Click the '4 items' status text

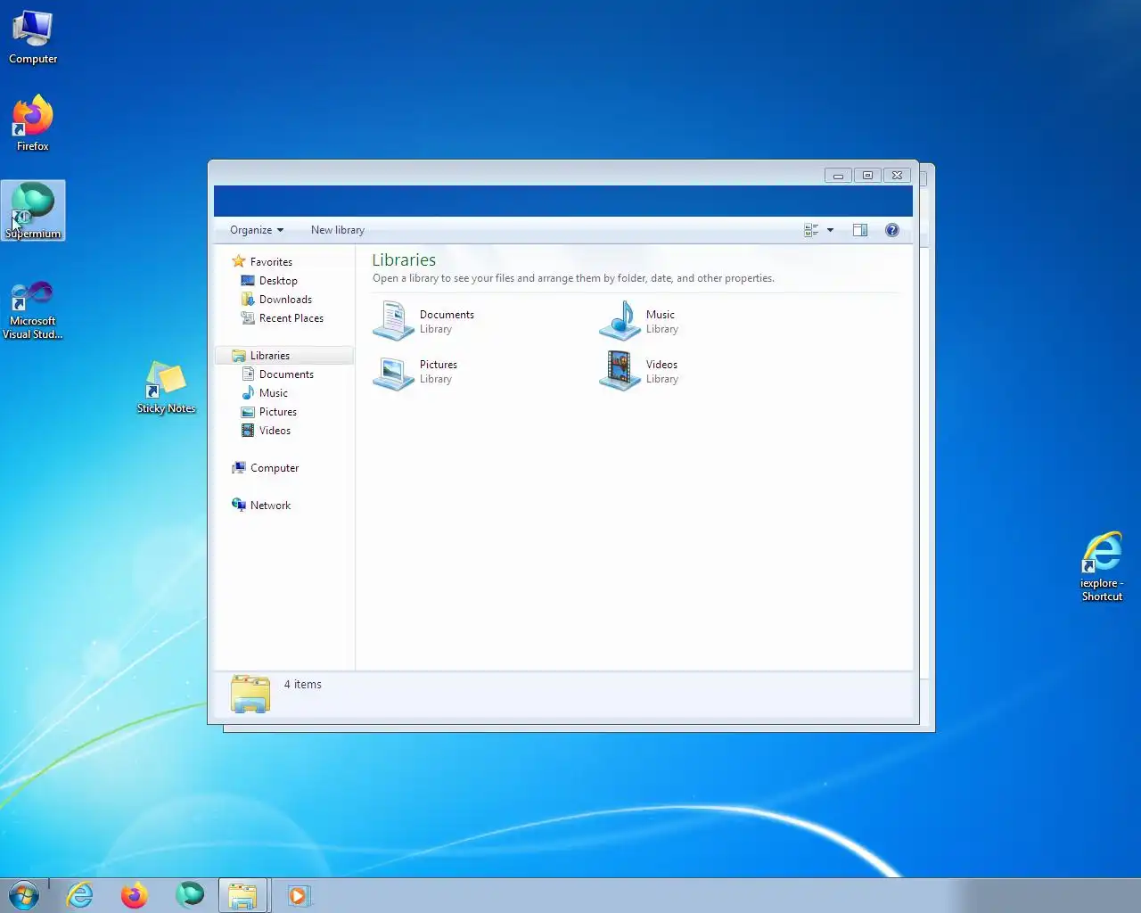(303, 685)
